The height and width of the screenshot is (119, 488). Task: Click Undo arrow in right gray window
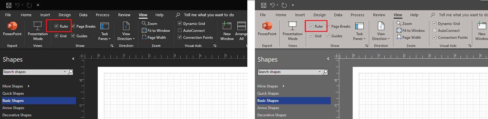[x=272, y=5]
